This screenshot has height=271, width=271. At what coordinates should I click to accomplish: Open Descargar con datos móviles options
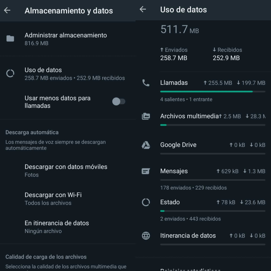(66, 170)
